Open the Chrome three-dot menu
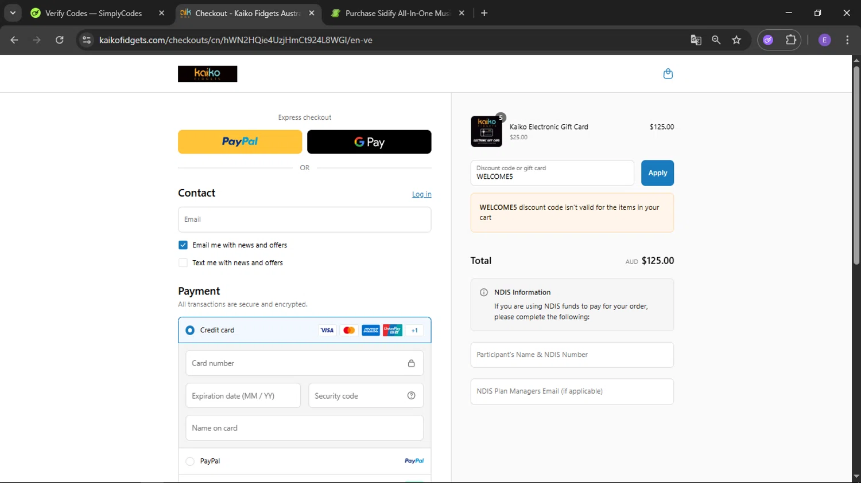This screenshot has height=483, width=861. tap(847, 40)
